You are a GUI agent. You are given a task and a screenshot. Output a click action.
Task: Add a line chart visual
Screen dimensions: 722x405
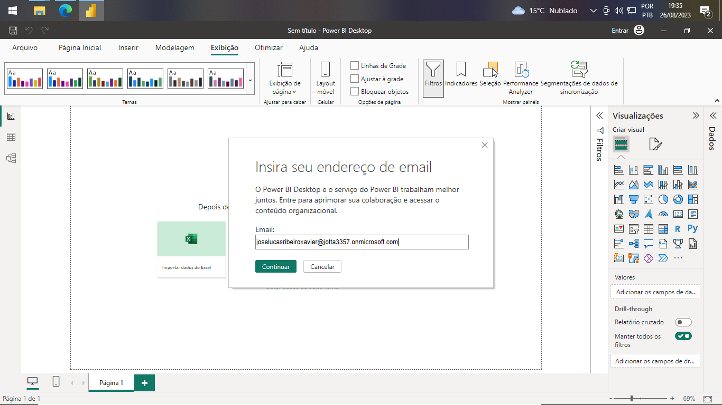(618, 185)
